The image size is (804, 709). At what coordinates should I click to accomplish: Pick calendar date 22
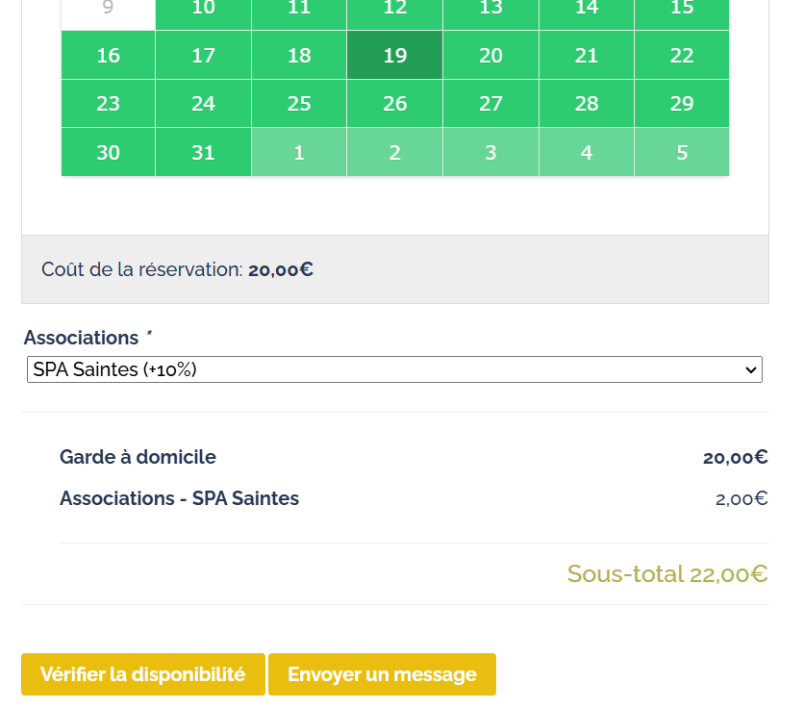pyautogui.click(x=682, y=56)
